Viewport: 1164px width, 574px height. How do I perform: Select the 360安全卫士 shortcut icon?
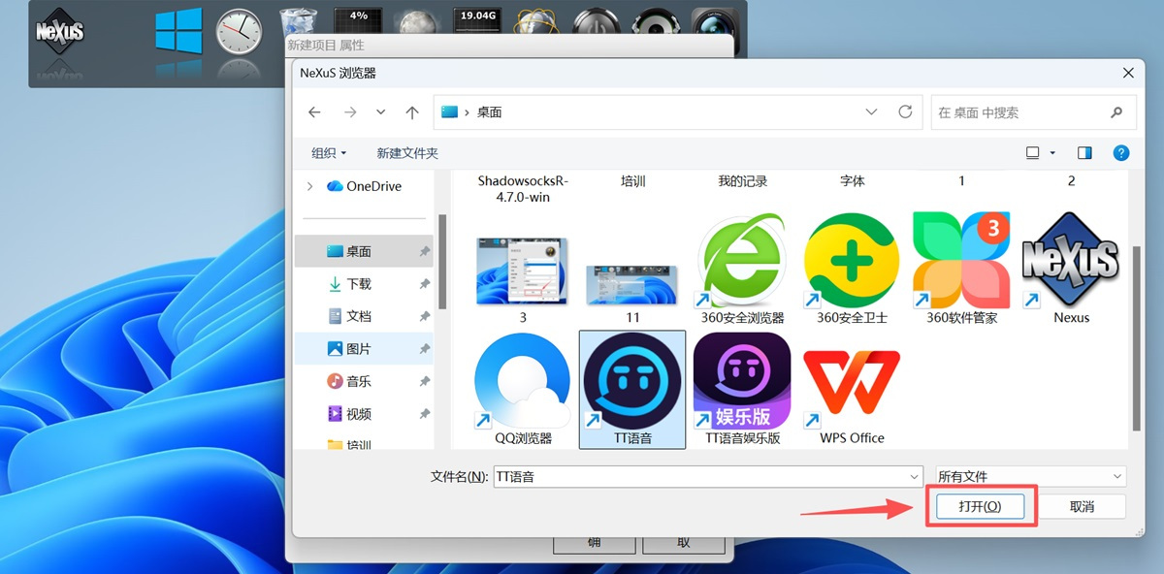(x=852, y=262)
